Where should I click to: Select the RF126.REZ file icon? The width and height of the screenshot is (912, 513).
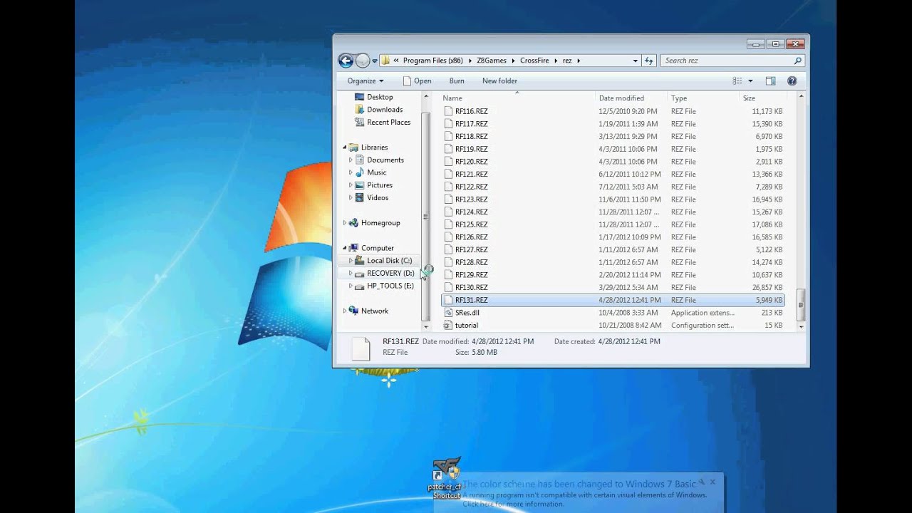pos(448,237)
